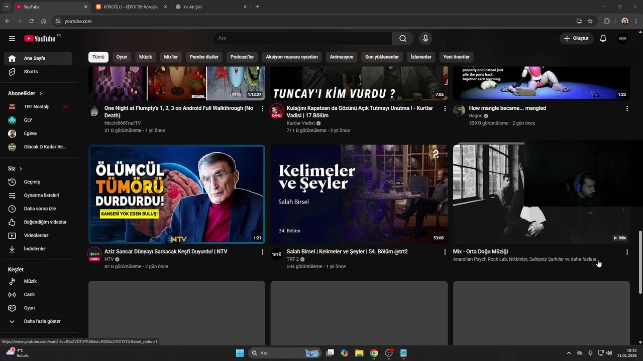Click the YouTube logo
This screenshot has height=361, width=643.
click(40, 39)
